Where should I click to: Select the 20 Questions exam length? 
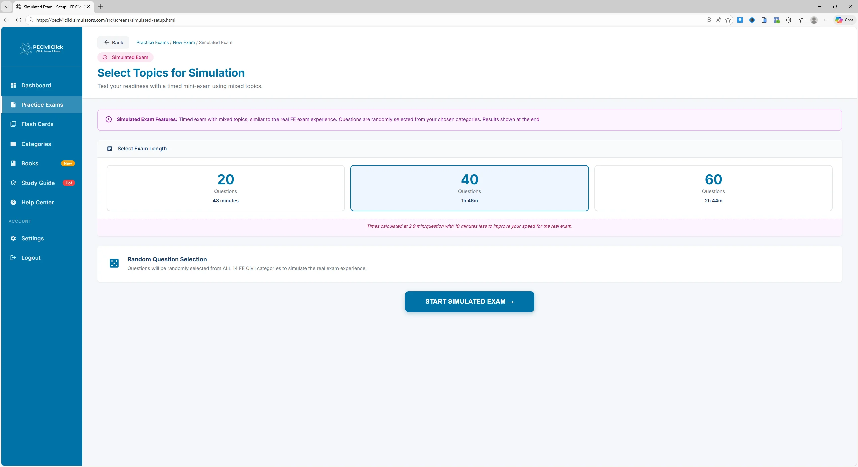click(225, 188)
